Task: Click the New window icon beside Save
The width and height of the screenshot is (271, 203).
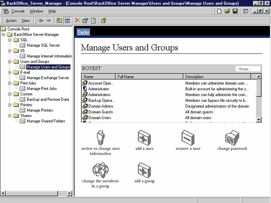Action: click(x=245, y=11)
